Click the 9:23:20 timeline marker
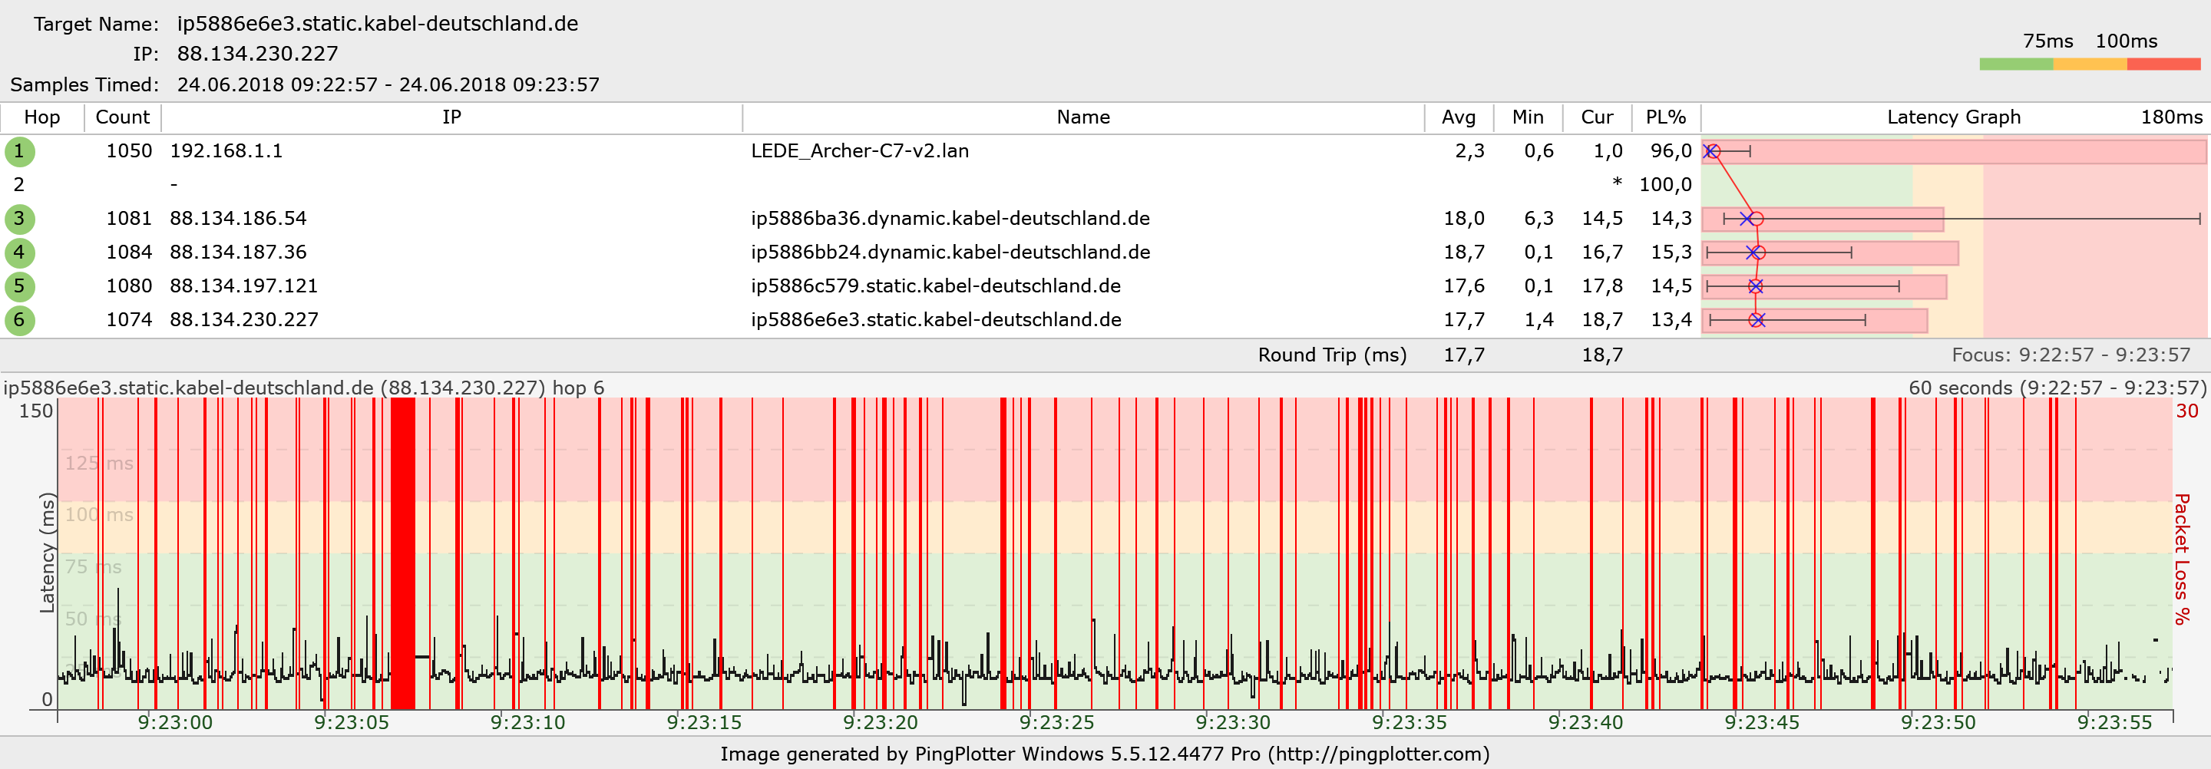 click(x=881, y=723)
